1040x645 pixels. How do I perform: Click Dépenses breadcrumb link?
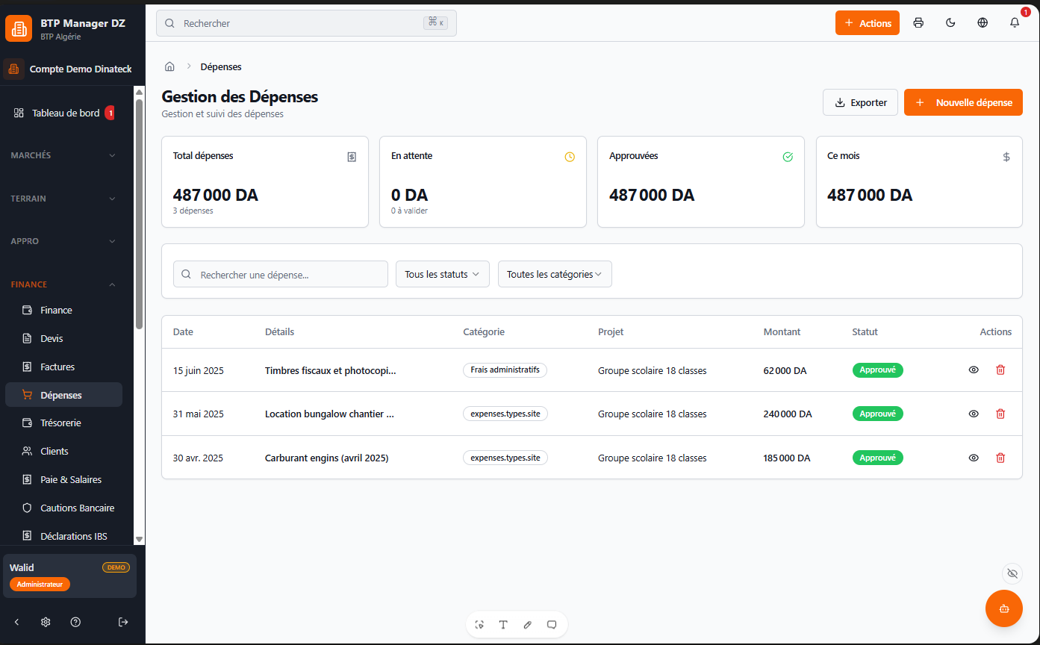(x=221, y=66)
